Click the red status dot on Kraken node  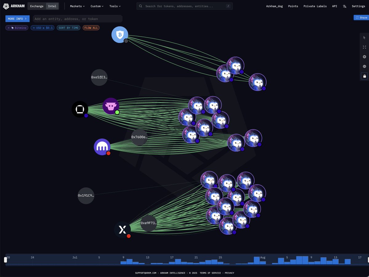tap(108, 153)
